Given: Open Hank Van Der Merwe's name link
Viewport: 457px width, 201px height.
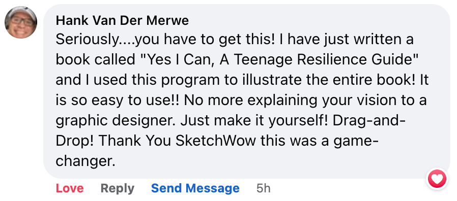Looking at the screenshot, I should tap(122, 21).
